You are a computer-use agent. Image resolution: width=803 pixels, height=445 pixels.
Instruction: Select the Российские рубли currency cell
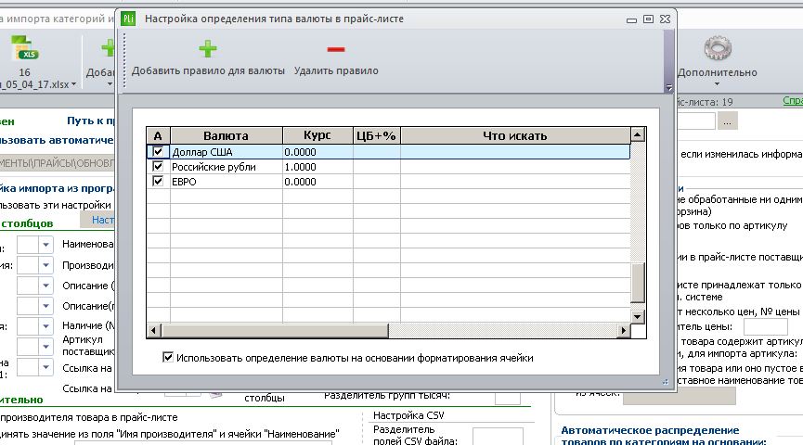click(x=227, y=167)
